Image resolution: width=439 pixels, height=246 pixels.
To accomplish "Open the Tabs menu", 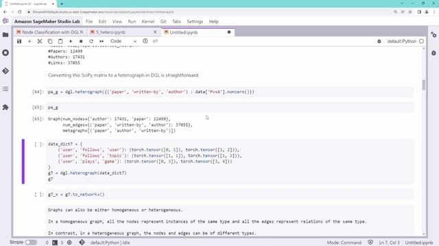I will point(176,21).
